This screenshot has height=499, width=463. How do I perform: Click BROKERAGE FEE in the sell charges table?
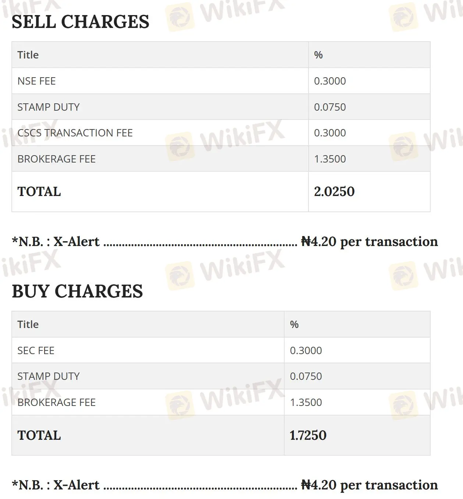point(57,159)
